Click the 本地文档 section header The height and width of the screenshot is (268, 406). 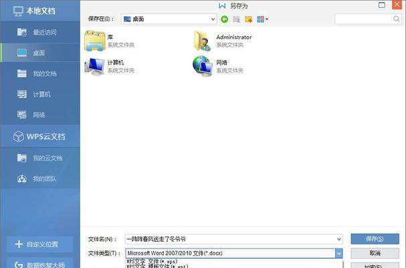point(40,11)
